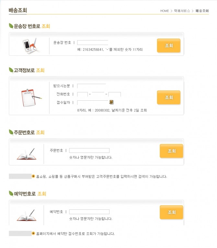Focus the 예약번호 input field

click(89, 212)
